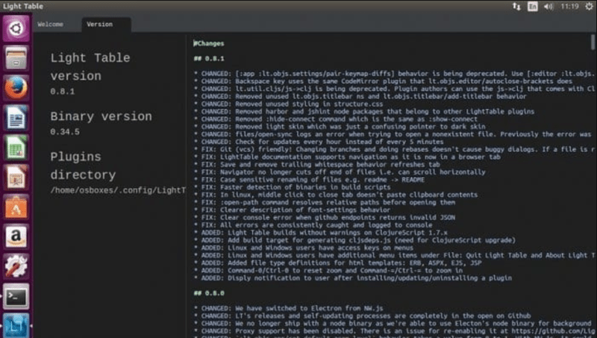Screen dimensions: 597x338
Task: Open LibreOffice Impress from launcher
Action: [x=16, y=178]
